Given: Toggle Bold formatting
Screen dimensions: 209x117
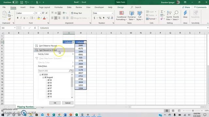Looking at the screenshot, I should point(18,18).
